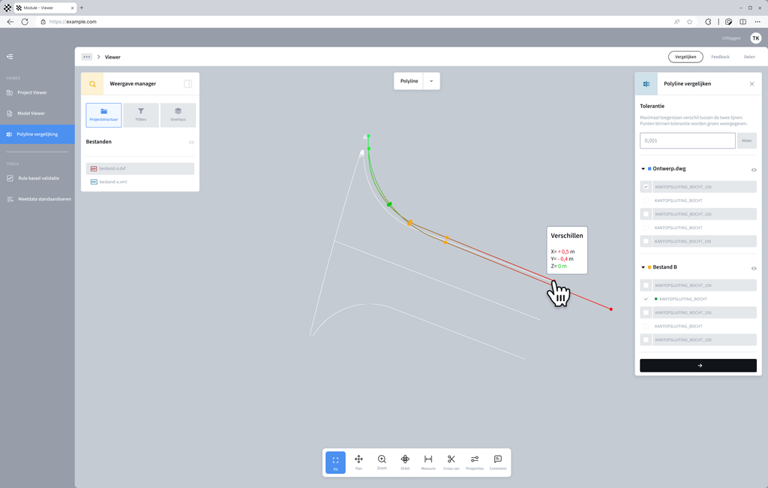Select the Measure tool
The width and height of the screenshot is (768, 488).
[x=428, y=462]
